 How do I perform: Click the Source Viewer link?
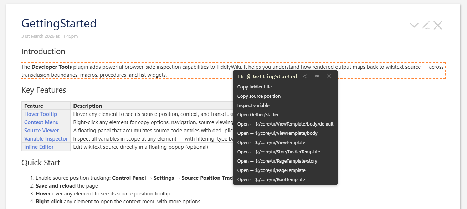(41, 131)
